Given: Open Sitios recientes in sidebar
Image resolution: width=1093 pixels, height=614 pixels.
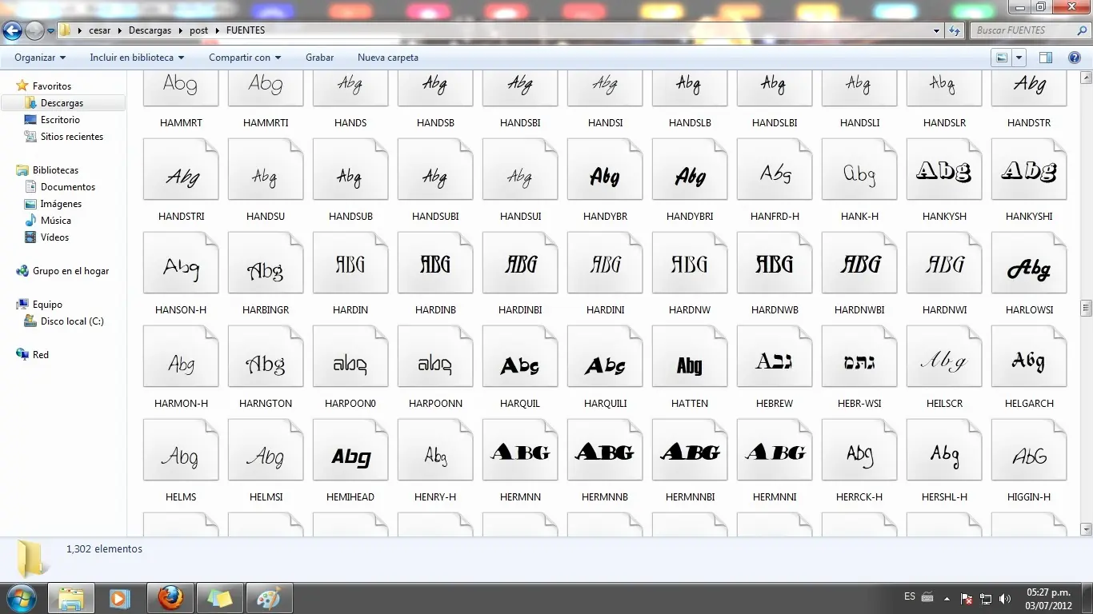Looking at the screenshot, I should point(72,137).
